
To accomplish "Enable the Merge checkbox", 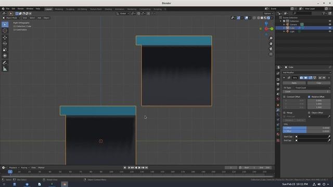I will pyautogui.click(x=285, y=113).
